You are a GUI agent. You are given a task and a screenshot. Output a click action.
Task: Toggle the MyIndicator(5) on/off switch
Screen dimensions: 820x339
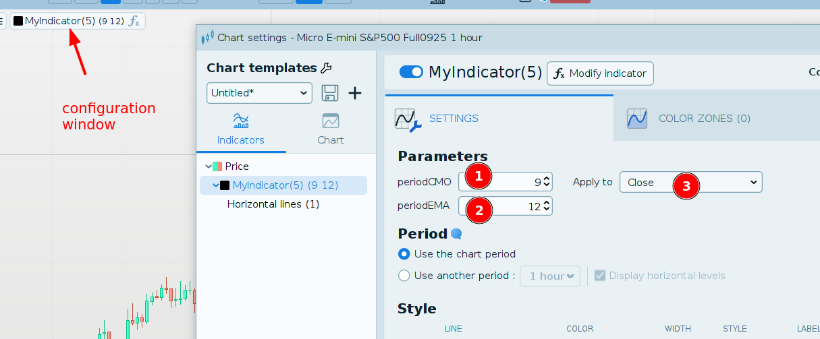[411, 72]
